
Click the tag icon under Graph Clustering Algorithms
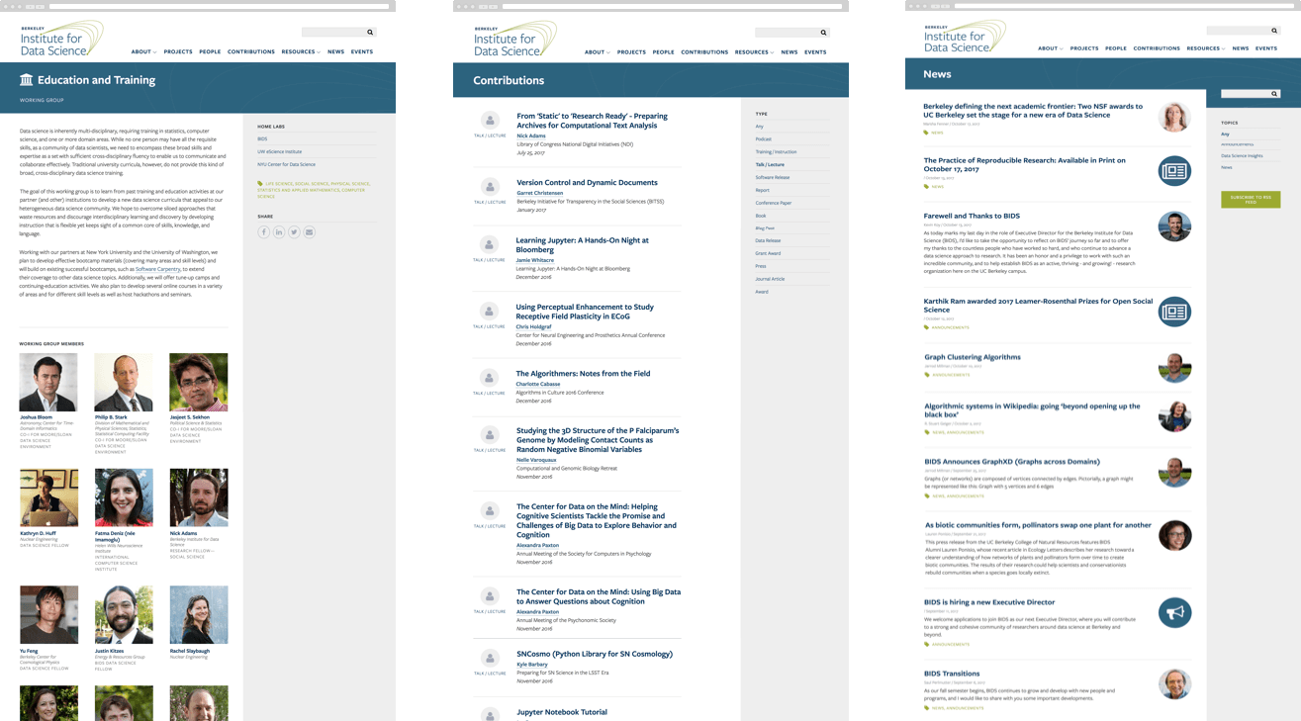(x=927, y=375)
